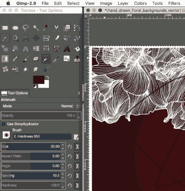Select the Scale tool
185x191 pixels.
pos(5,49)
